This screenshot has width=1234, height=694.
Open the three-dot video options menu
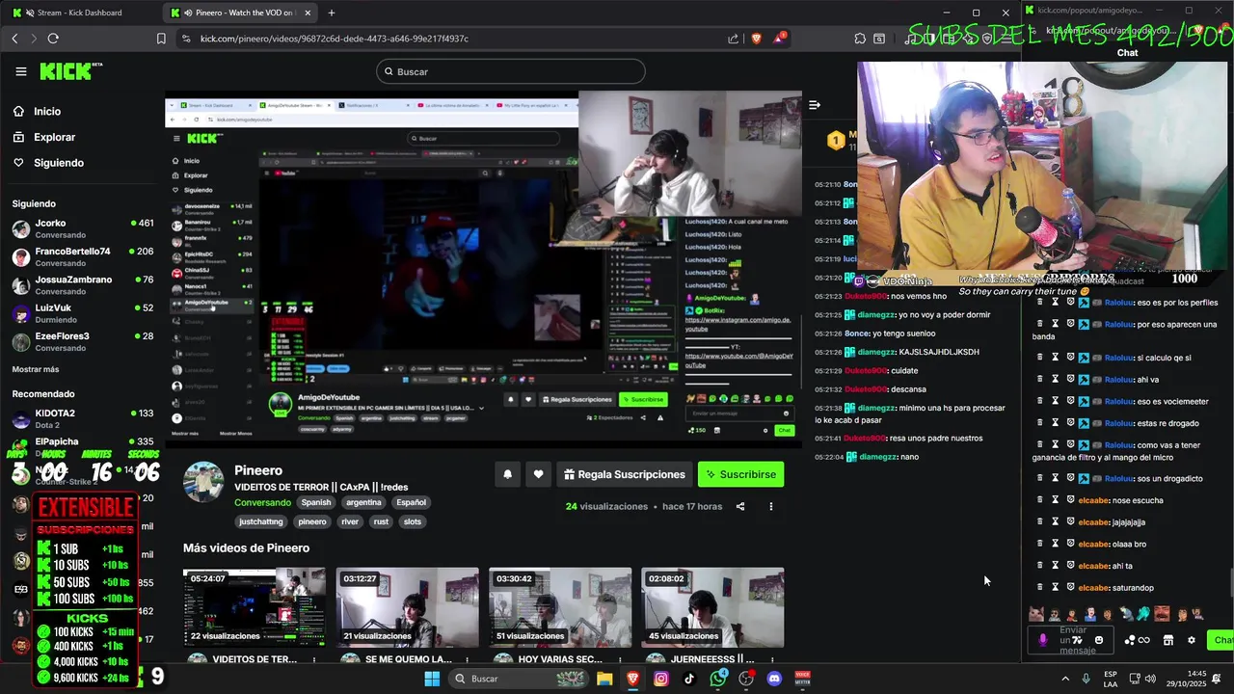(x=770, y=506)
